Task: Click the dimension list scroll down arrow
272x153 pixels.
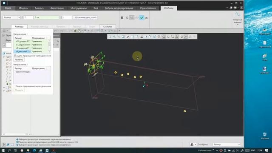Action: pos(49,52)
